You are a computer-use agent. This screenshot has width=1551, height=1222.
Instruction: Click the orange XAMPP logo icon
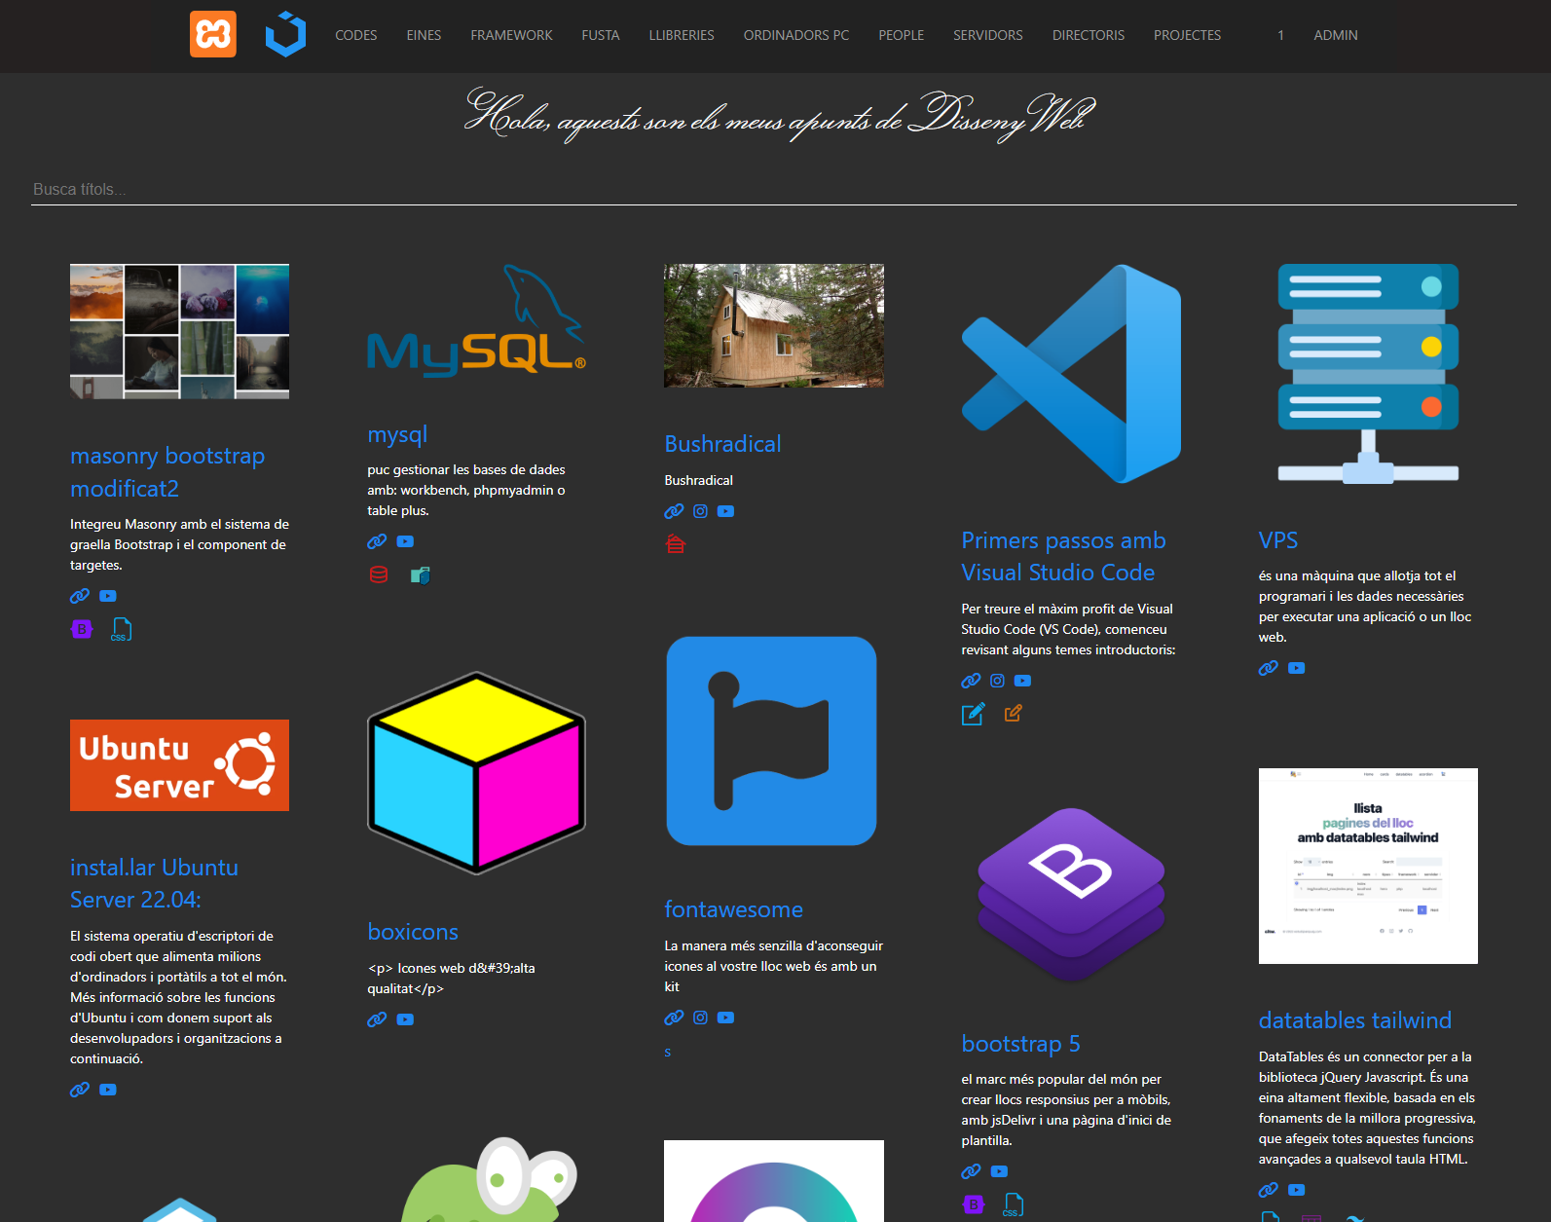(212, 35)
